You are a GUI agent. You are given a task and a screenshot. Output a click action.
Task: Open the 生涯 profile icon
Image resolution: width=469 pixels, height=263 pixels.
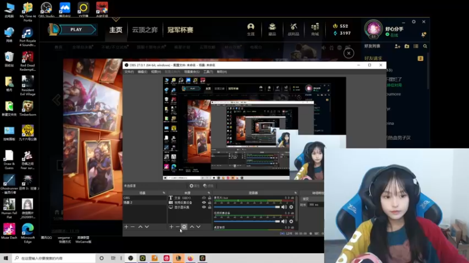coord(251,30)
